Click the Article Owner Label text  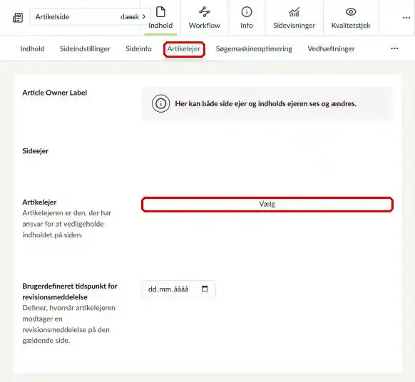click(x=54, y=93)
